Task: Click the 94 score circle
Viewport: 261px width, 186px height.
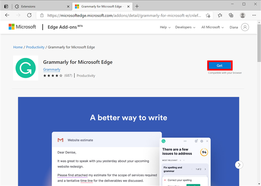Action: pos(204,152)
